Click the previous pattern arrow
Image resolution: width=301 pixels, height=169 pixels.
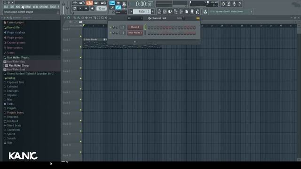tap(131, 12)
